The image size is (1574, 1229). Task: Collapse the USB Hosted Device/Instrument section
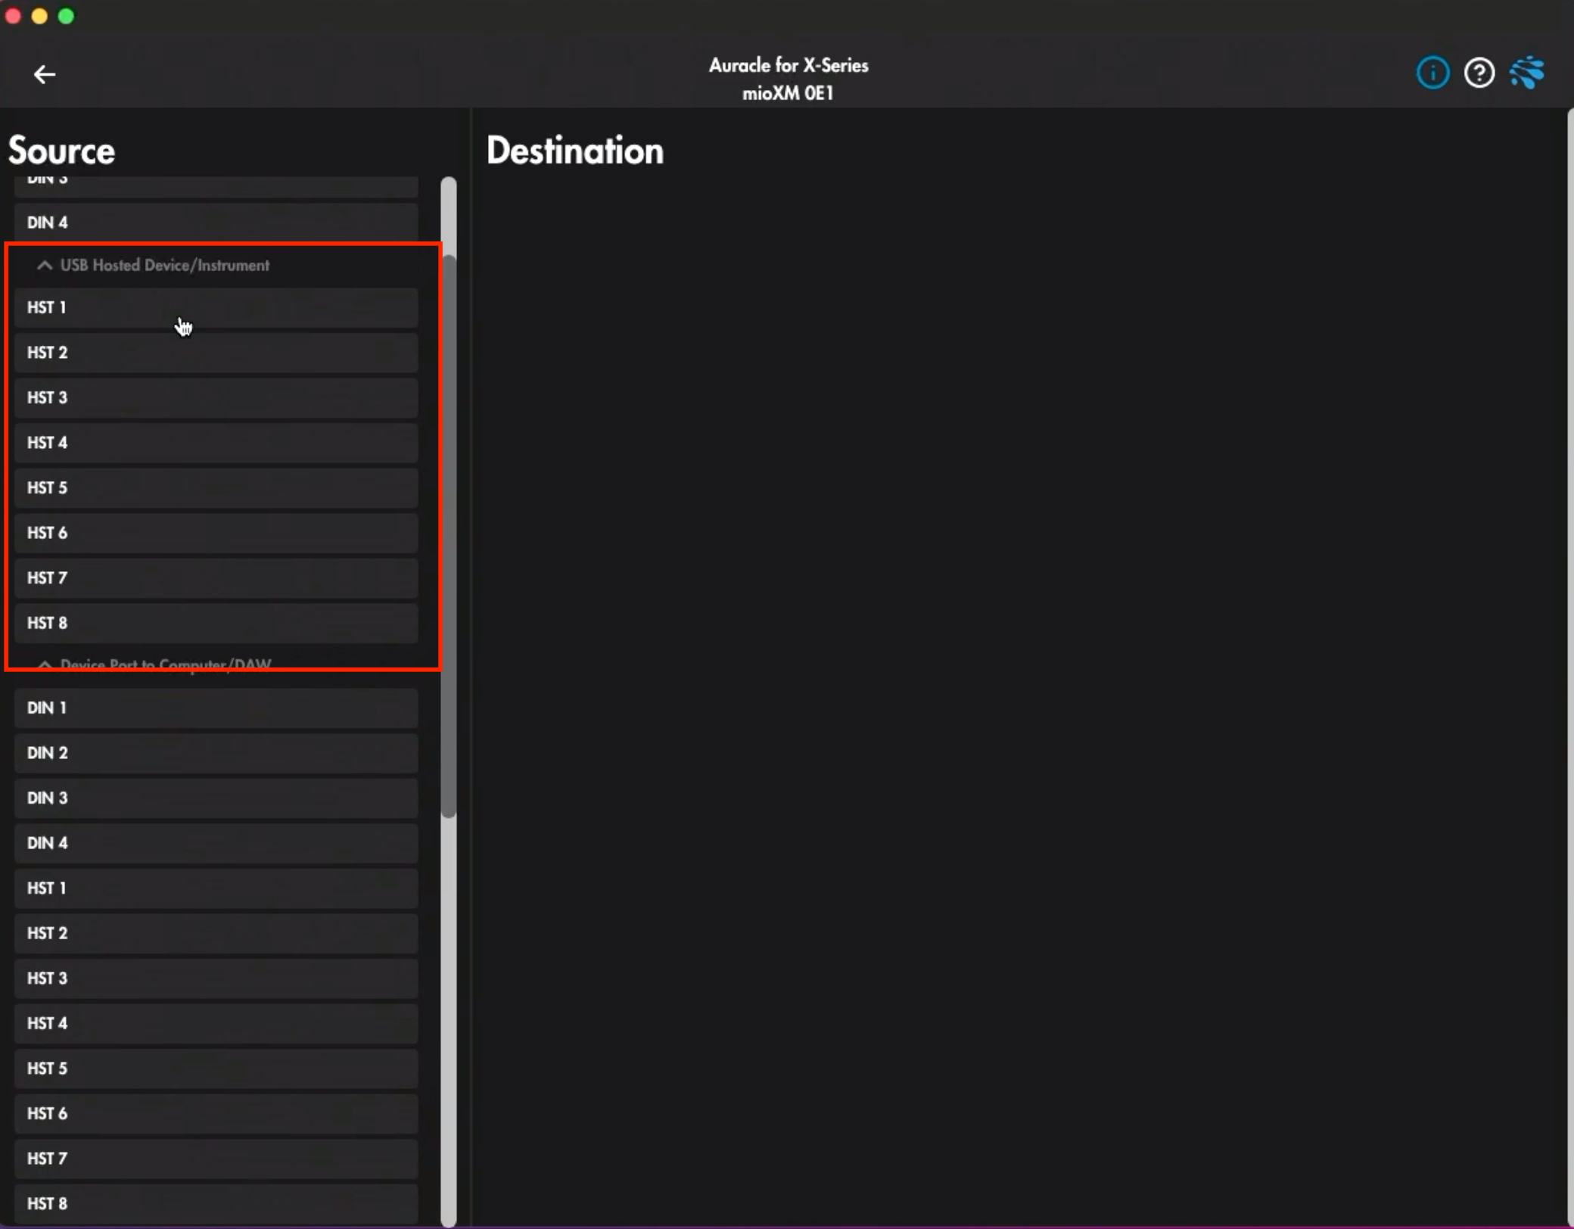click(x=43, y=265)
